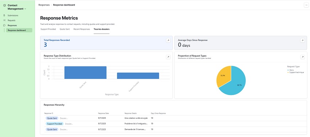Toggle the Support technique legend entry

(295, 72)
